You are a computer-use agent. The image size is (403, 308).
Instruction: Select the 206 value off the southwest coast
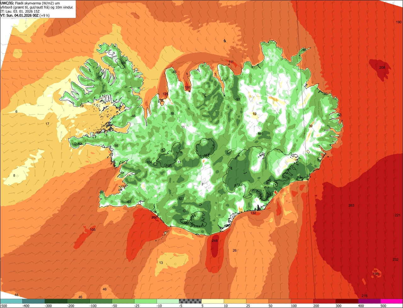click(x=154, y=217)
